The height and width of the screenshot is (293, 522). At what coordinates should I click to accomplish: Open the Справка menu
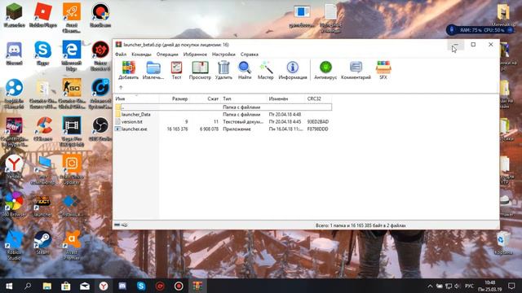[250, 55]
